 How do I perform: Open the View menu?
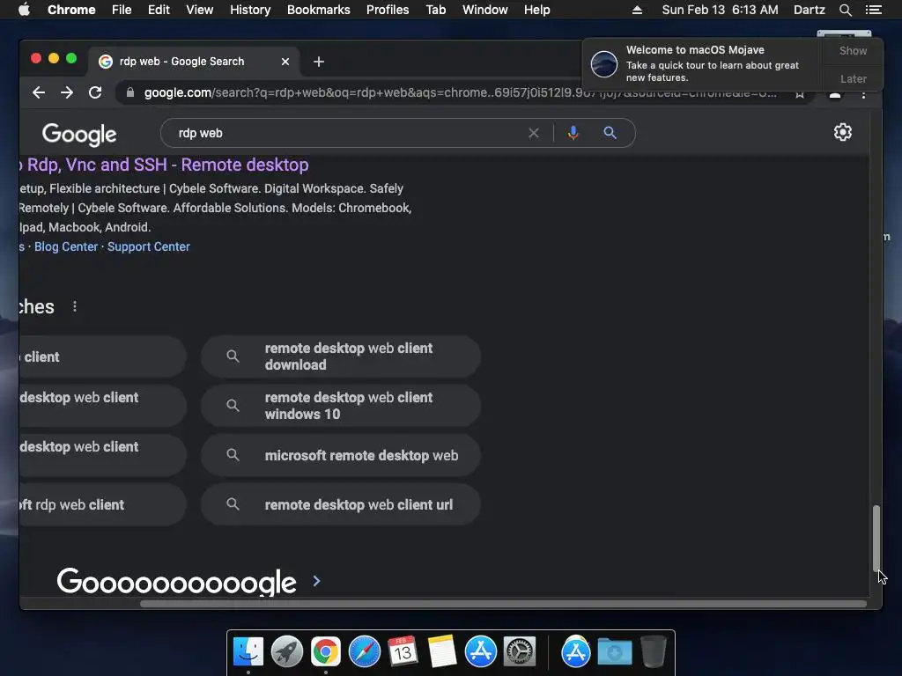tap(200, 10)
